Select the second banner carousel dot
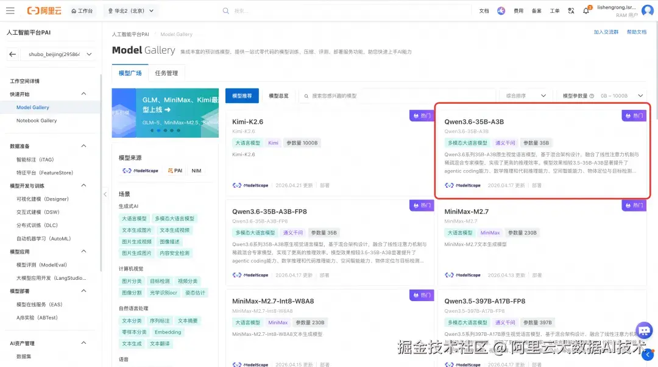The height and width of the screenshot is (367, 658). pos(158,130)
